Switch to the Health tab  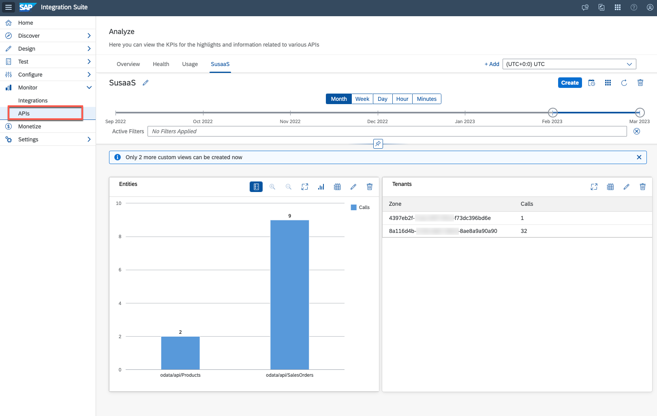161,64
